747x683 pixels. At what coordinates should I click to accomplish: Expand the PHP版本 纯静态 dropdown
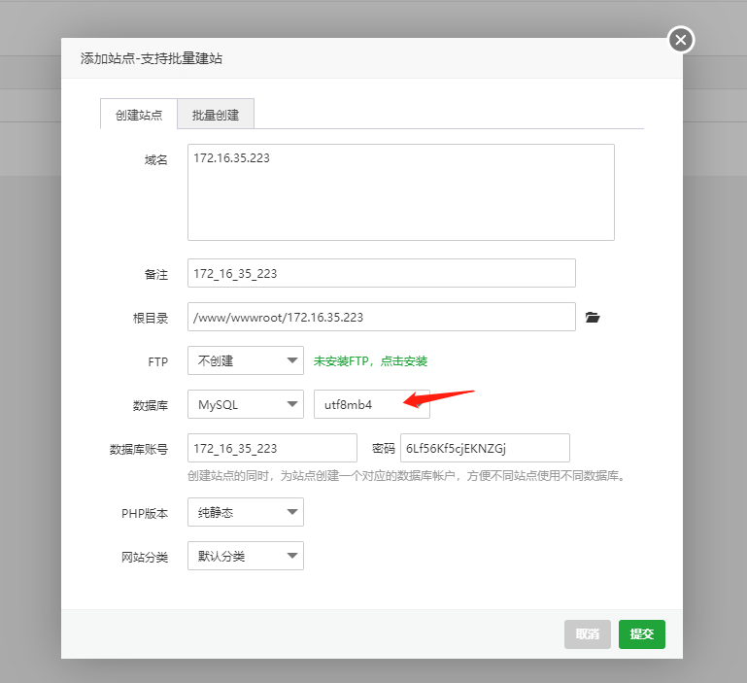coord(245,512)
